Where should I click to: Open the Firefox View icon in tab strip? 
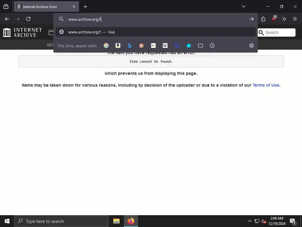(x=6, y=7)
